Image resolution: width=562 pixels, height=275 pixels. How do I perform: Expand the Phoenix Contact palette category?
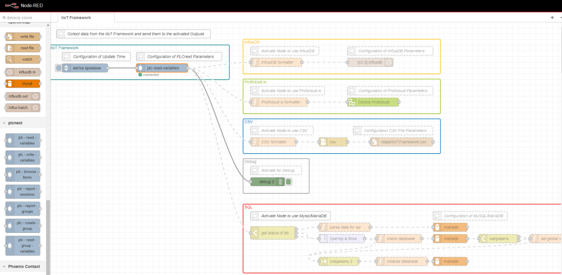tap(23, 267)
